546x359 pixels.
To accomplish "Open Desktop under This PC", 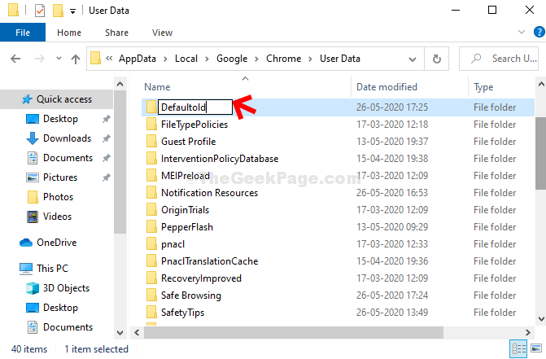I will [x=60, y=308].
